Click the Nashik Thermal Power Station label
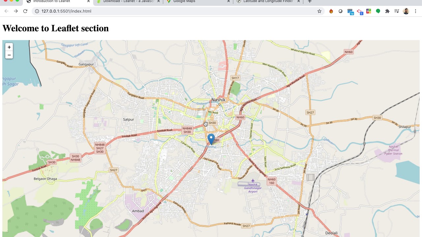Image resolution: width=422 pixels, height=237 pixels. 393,150
